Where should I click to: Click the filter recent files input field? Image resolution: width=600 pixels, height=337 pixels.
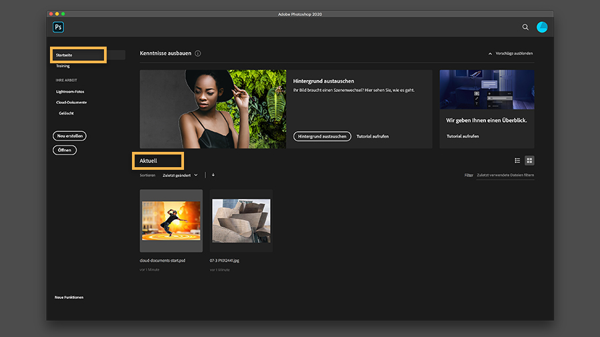pos(505,175)
